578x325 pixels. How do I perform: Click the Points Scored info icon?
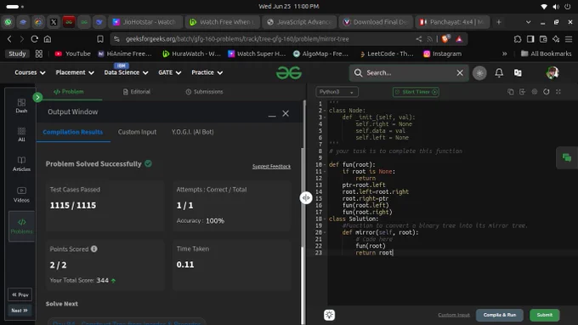coord(94,249)
